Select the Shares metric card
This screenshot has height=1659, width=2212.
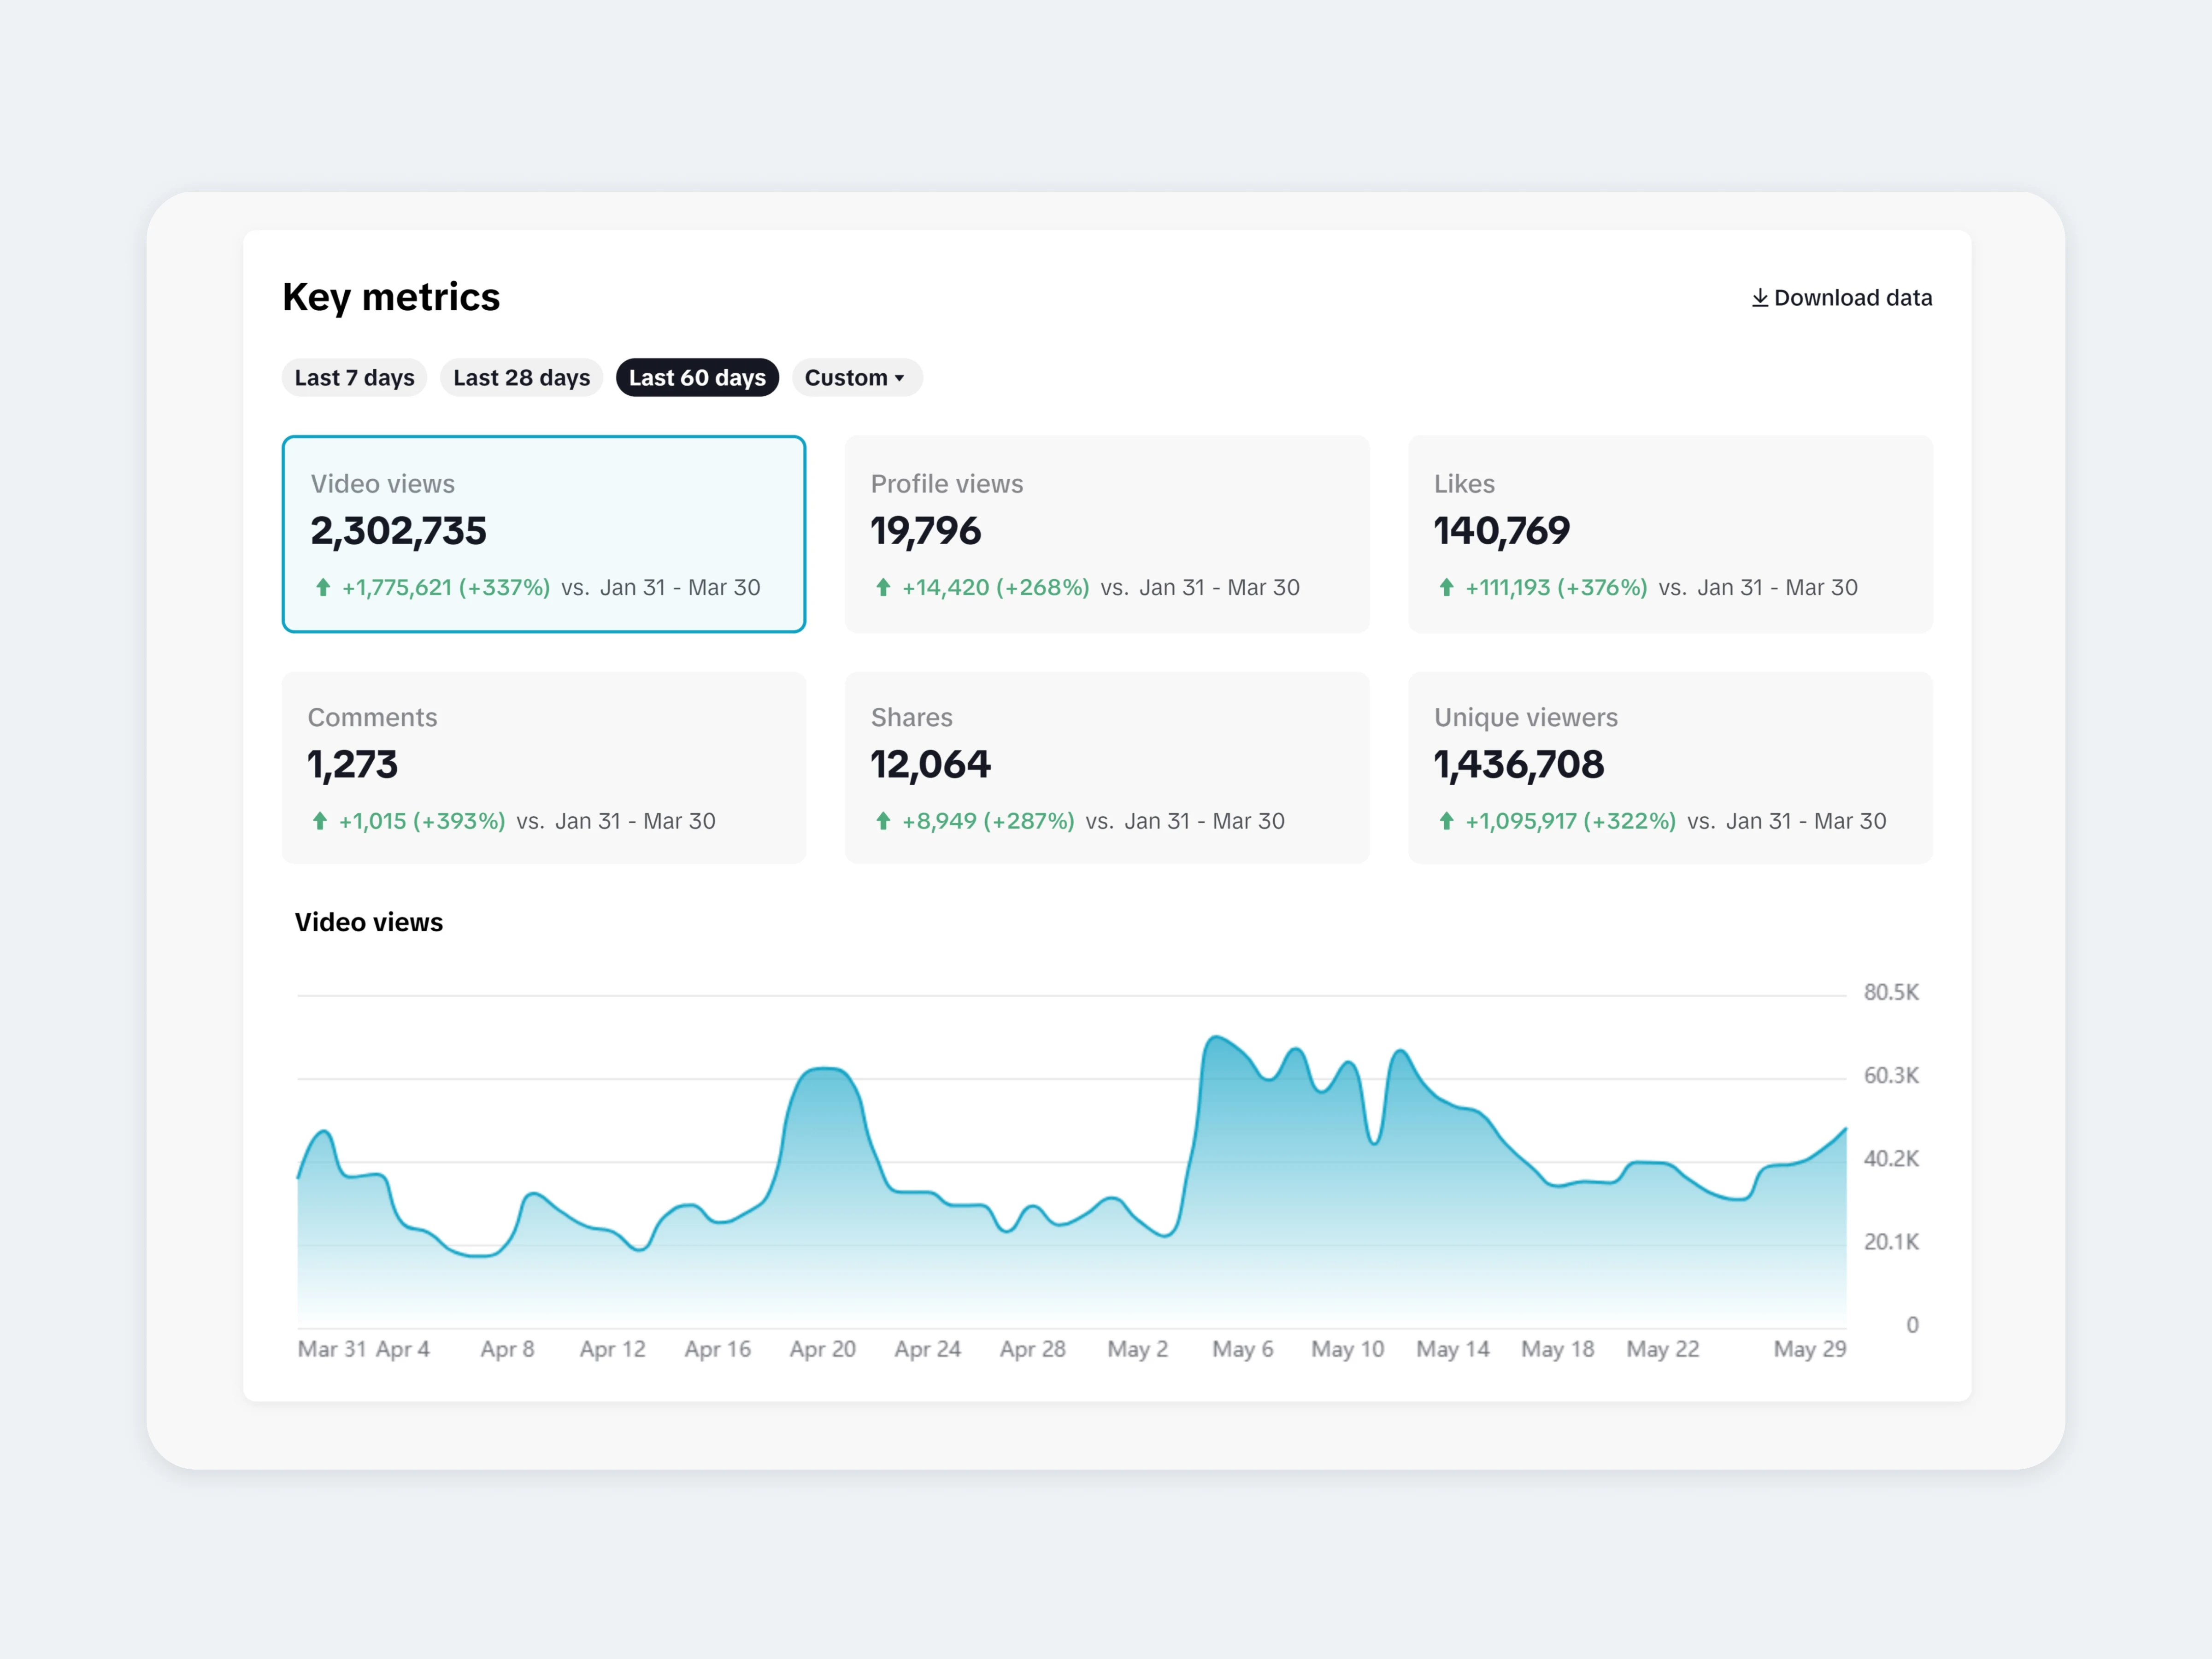click(x=1107, y=768)
